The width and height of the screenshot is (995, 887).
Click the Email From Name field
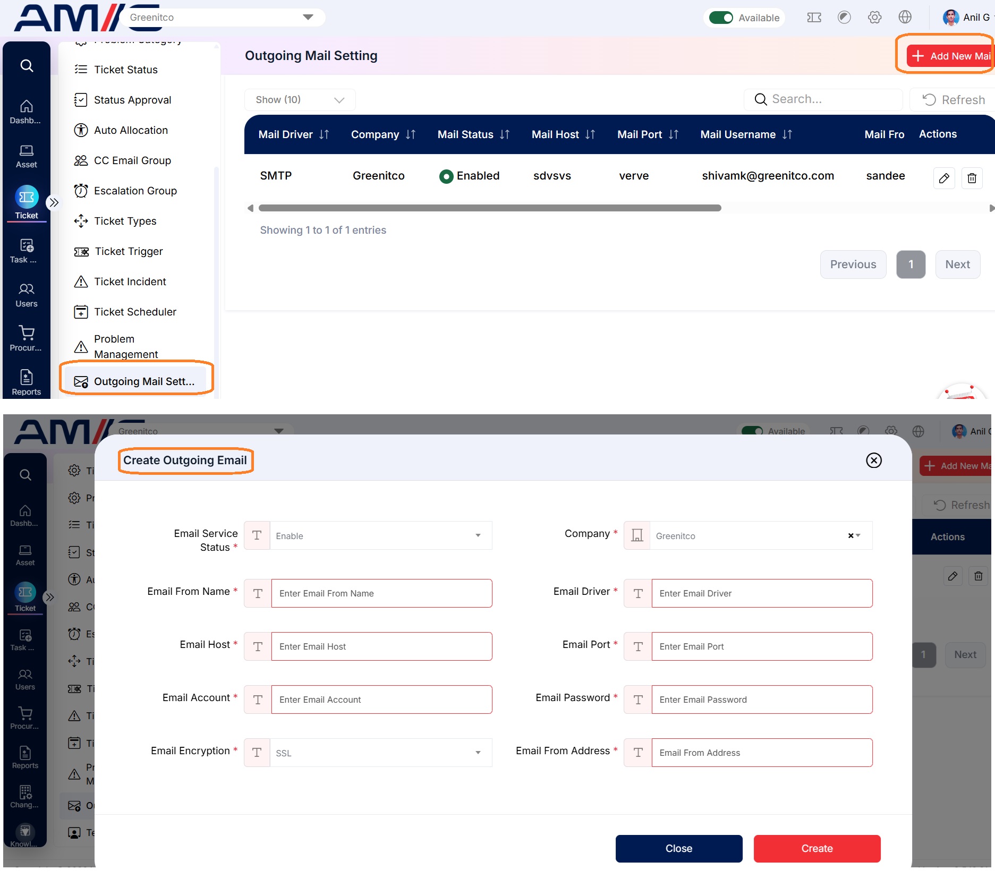click(x=381, y=593)
